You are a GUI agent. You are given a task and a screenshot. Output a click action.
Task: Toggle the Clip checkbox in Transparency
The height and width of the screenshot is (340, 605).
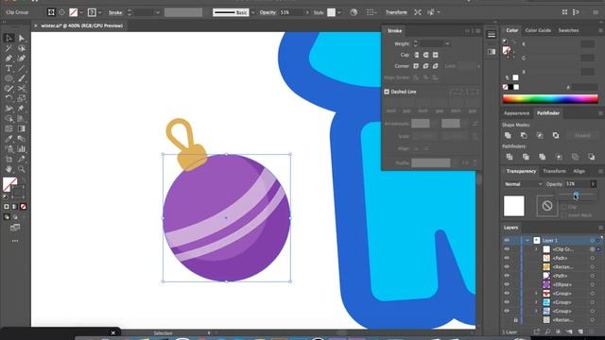[x=564, y=207]
